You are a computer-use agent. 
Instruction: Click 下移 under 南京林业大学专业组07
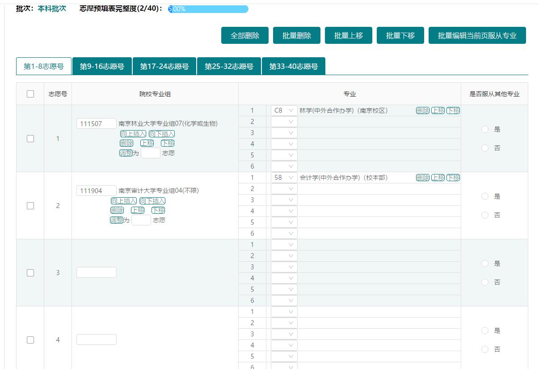[168, 143]
